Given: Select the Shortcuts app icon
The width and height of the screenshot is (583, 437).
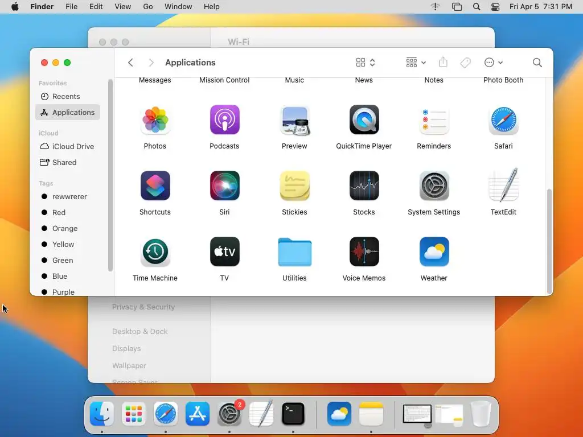Looking at the screenshot, I should coord(155,185).
